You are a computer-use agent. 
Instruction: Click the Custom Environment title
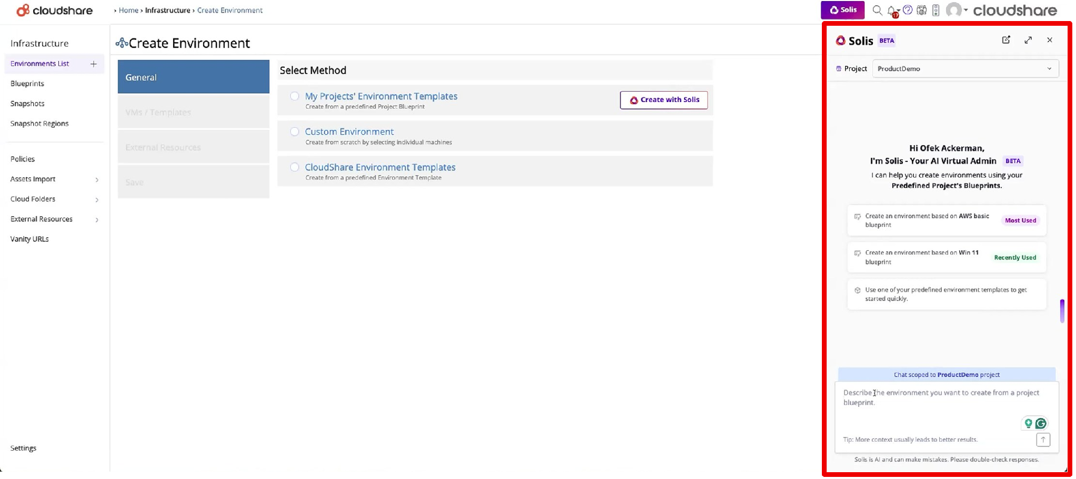point(349,131)
